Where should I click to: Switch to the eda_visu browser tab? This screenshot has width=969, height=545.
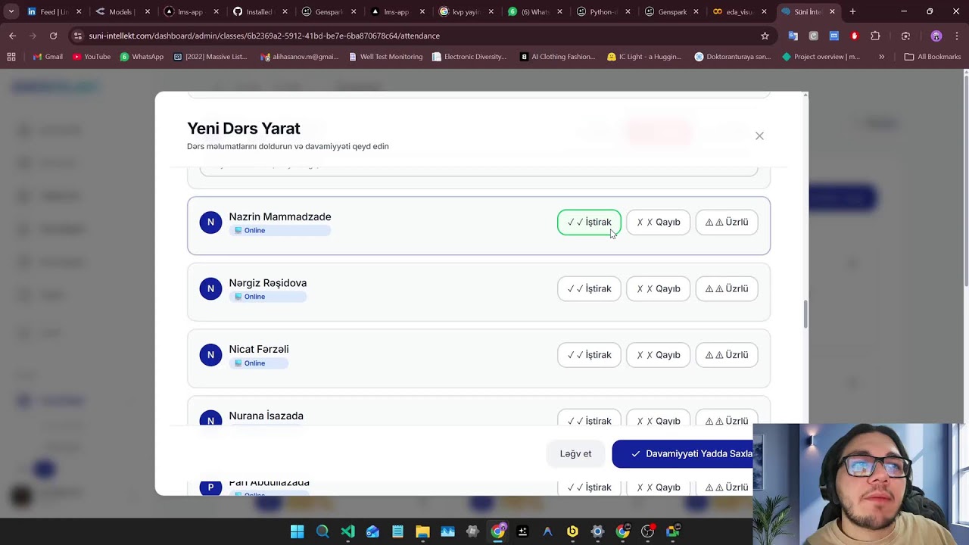[x=740, y=11]
